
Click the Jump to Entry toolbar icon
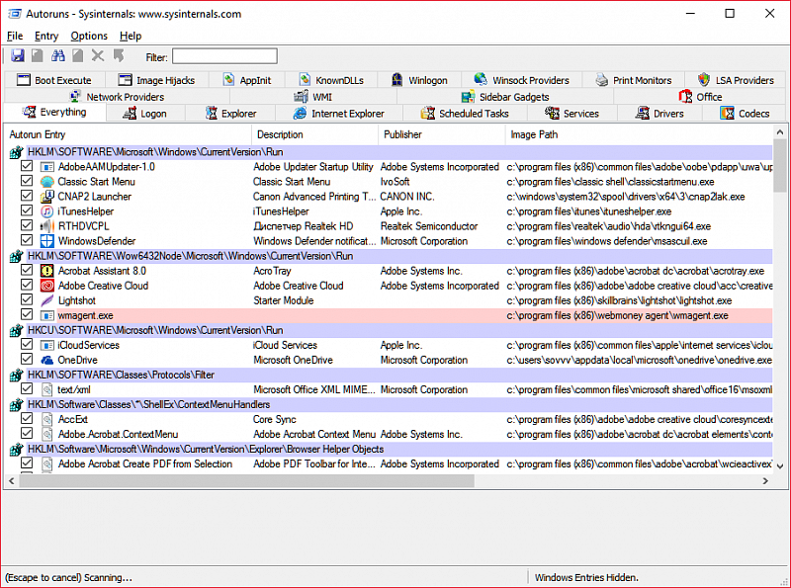119,56
